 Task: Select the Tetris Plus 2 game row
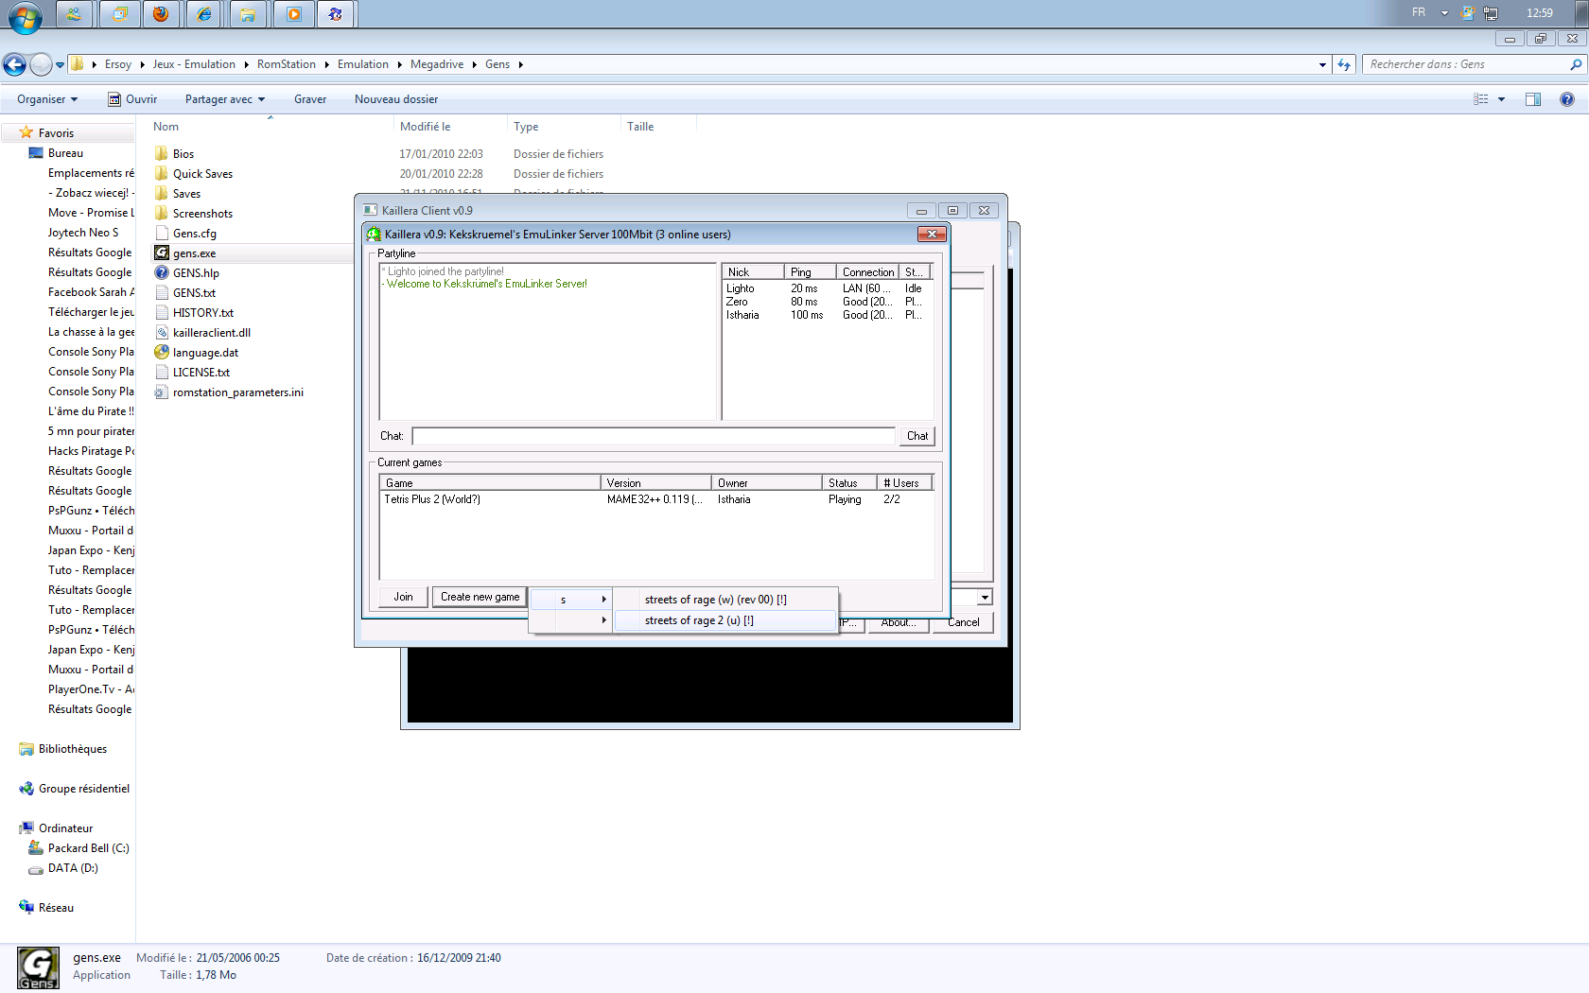click(656, 499)
